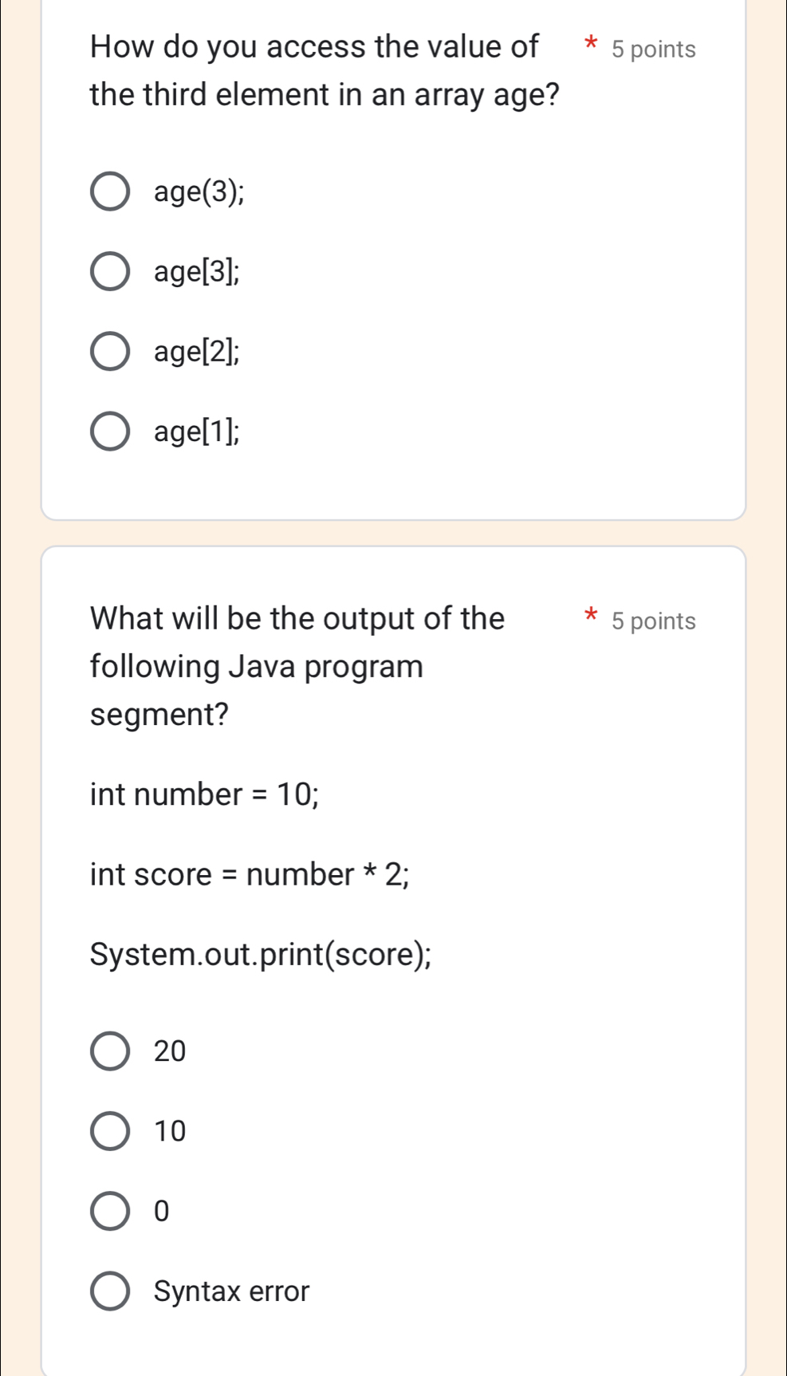Click the line System.out.print(score);
The width and height of the screenshot is (787, 1376).
[259, 955]
